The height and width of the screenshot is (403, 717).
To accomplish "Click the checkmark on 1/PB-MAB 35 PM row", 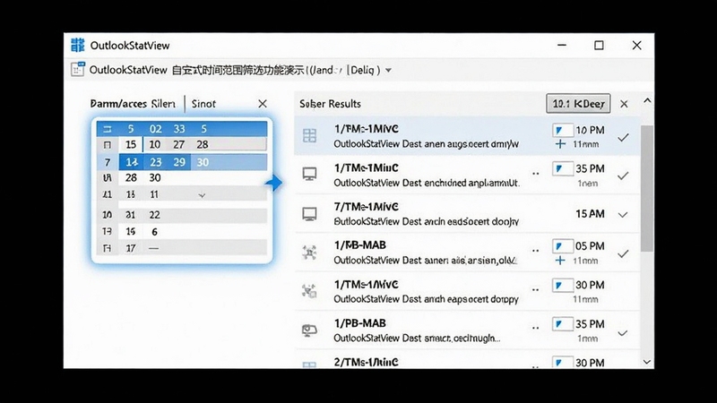I will point(623,333).
